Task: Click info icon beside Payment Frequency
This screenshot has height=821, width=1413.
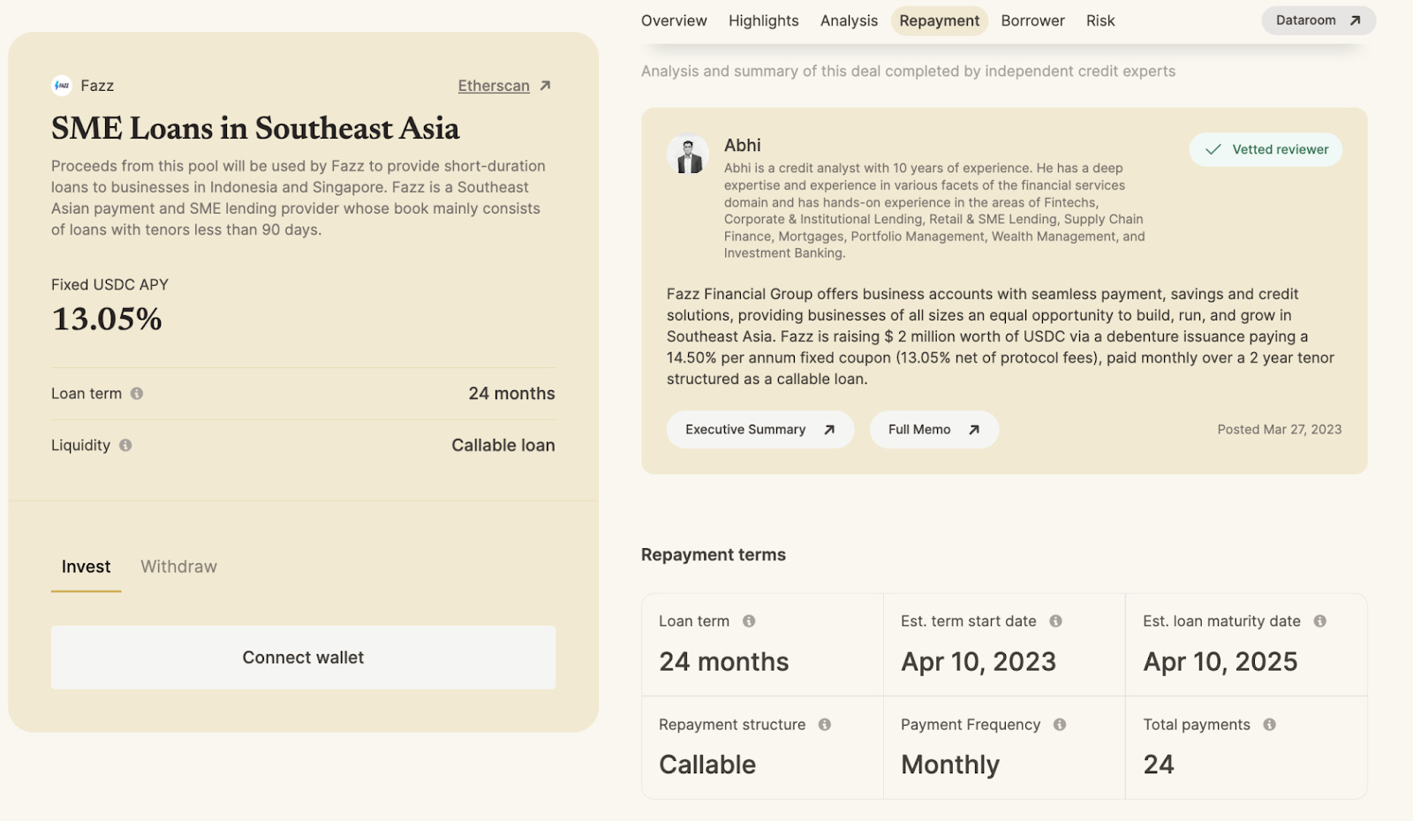Action: coord(1060,725)
